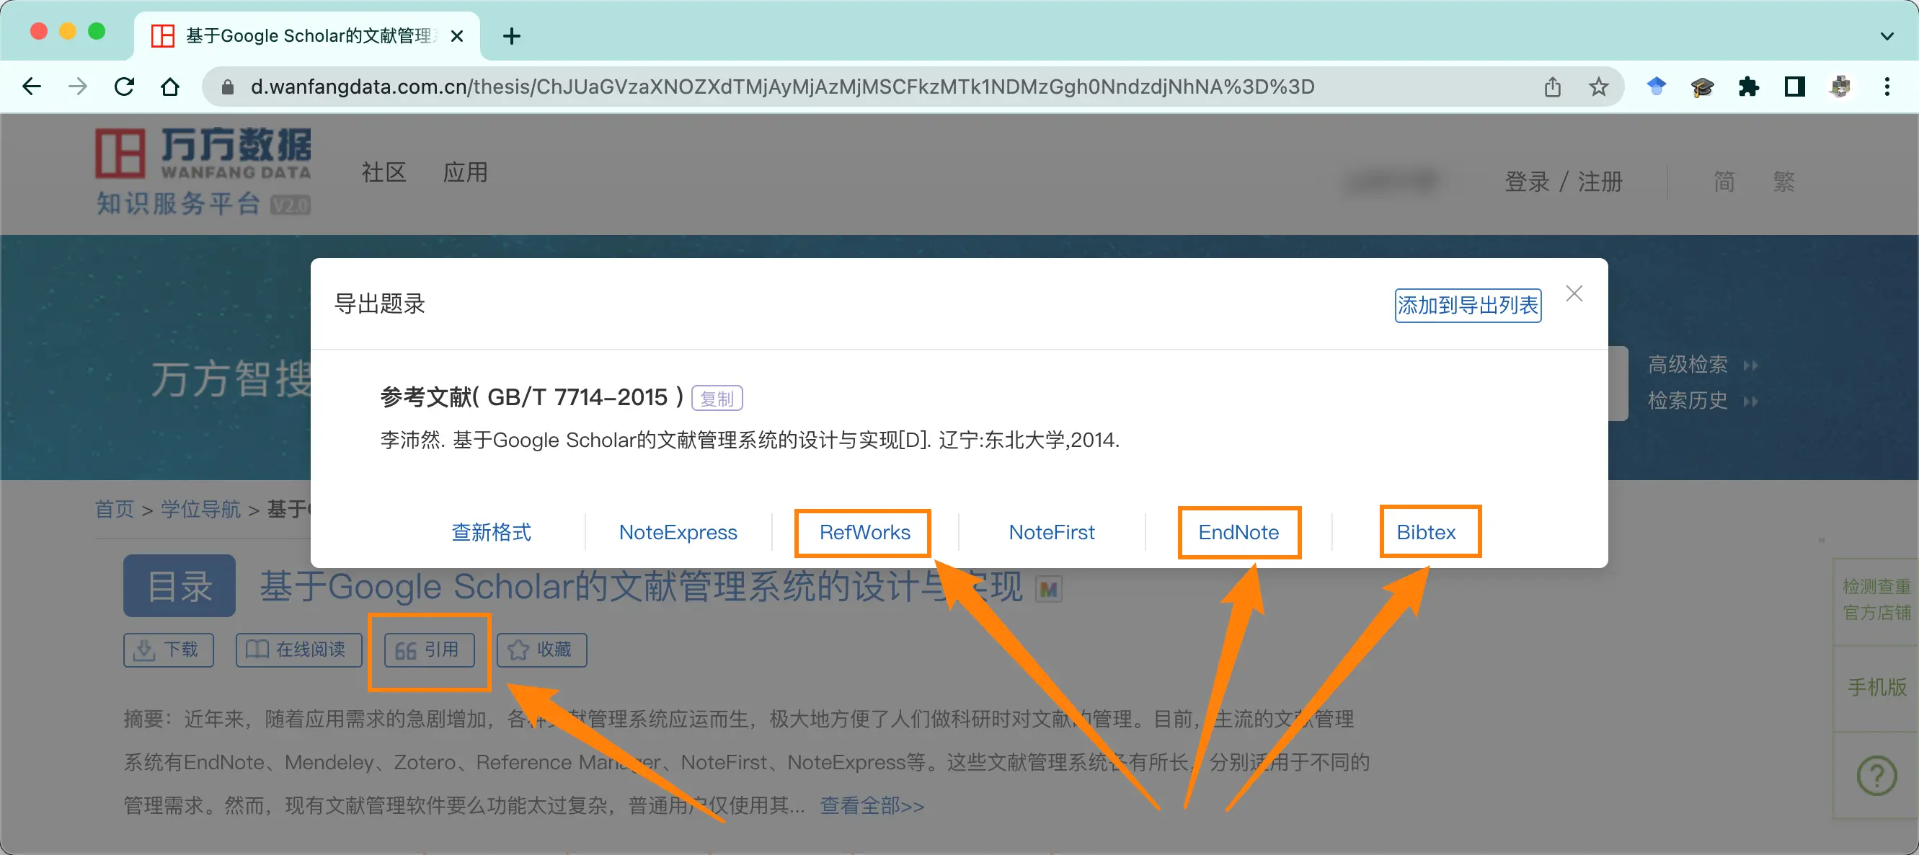
Task: Click the share page icon in address bar
Action: click(1553, 87)
